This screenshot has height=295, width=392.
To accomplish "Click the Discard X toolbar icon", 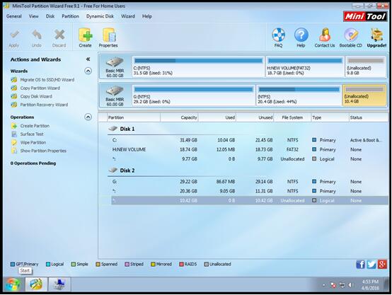I will pos(59,35).
